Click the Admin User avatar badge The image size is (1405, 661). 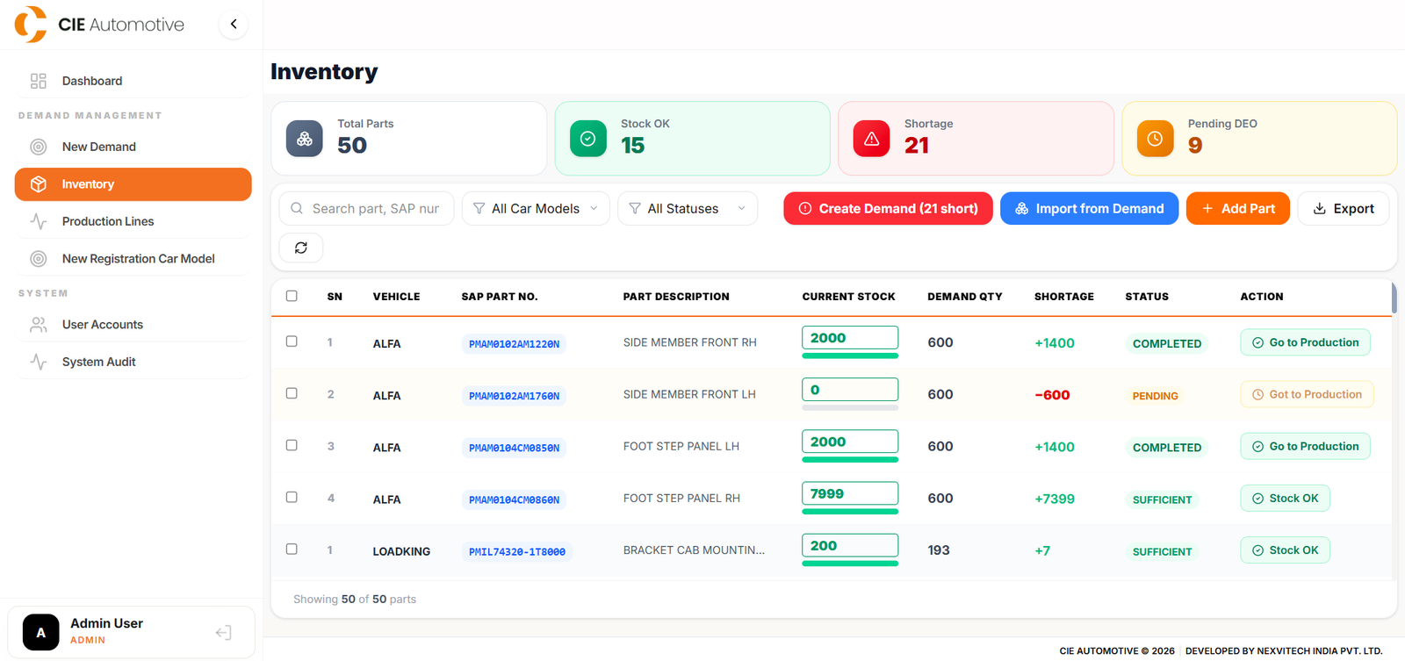point(40,632)
